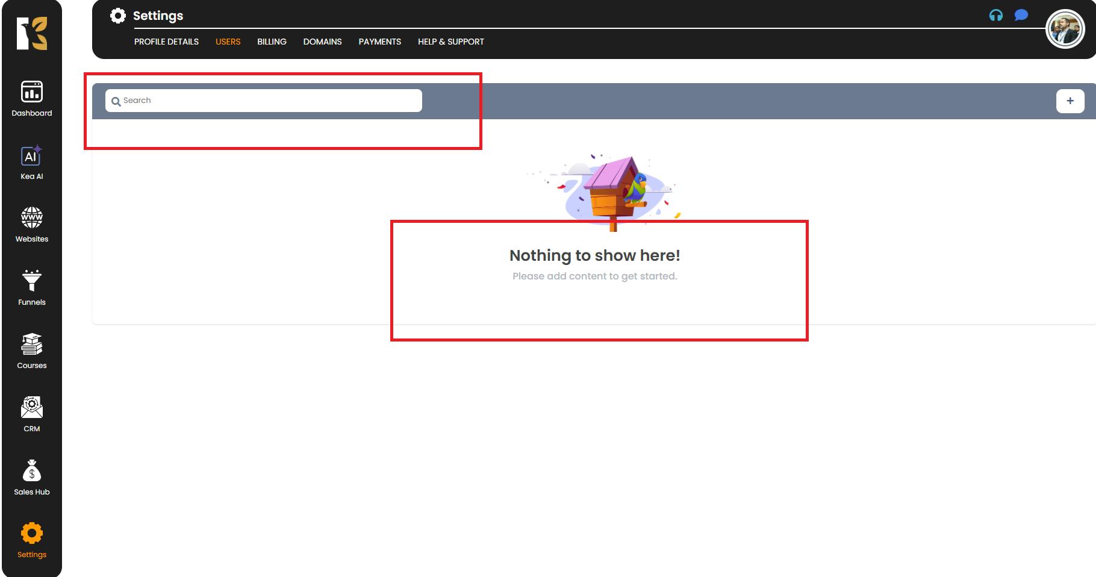Open the Courses section
Viewport: 1096px width, 577px height.
32,351
